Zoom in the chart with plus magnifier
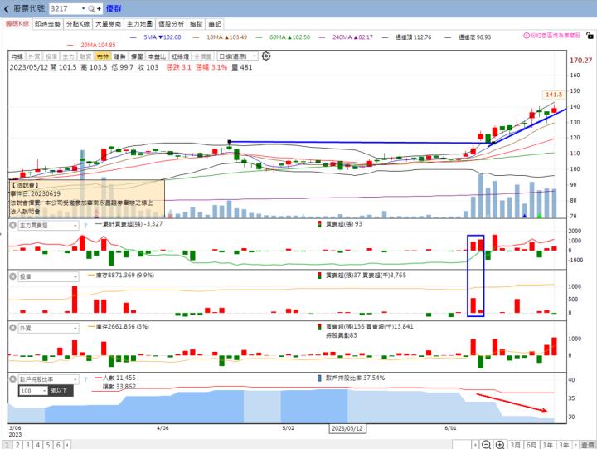 pos(500,444)
